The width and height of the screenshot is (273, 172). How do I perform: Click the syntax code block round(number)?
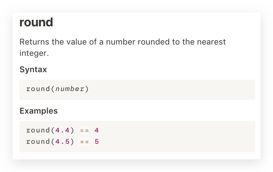pyautogui.click(x=137, y=90)
